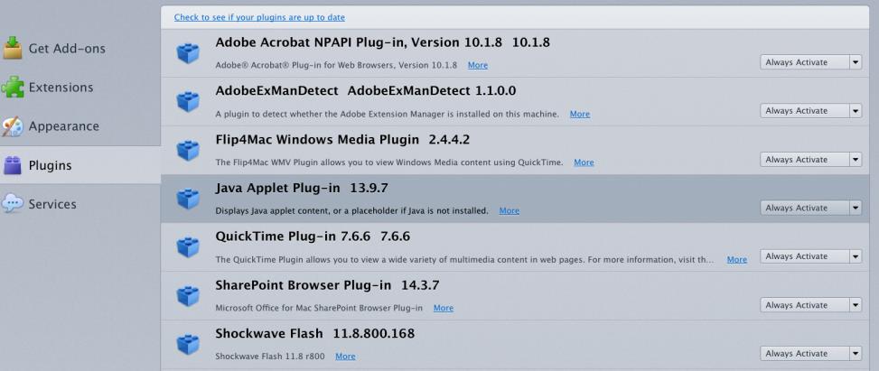The height and width of the screenshot is (371, 879).
Task: Click 'The Flip4Mac WMV Plugin allows you' description
Action: pos(389,162)
